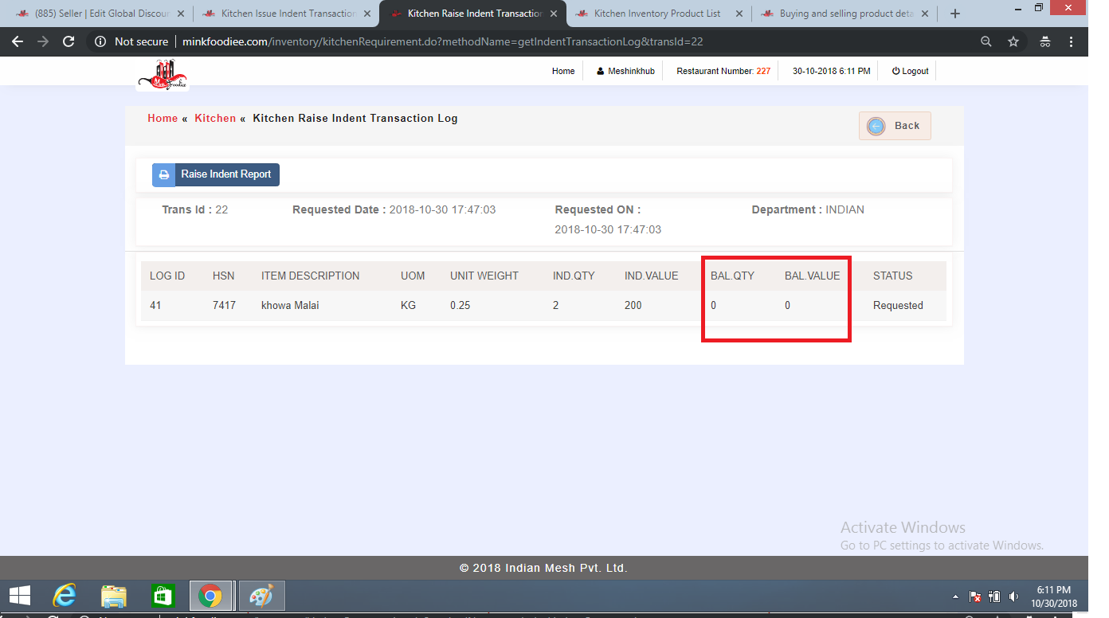This screenshot has width=1109, height=618.
Task: Open the incognito profile icon
Action: tap(1044, 41)
